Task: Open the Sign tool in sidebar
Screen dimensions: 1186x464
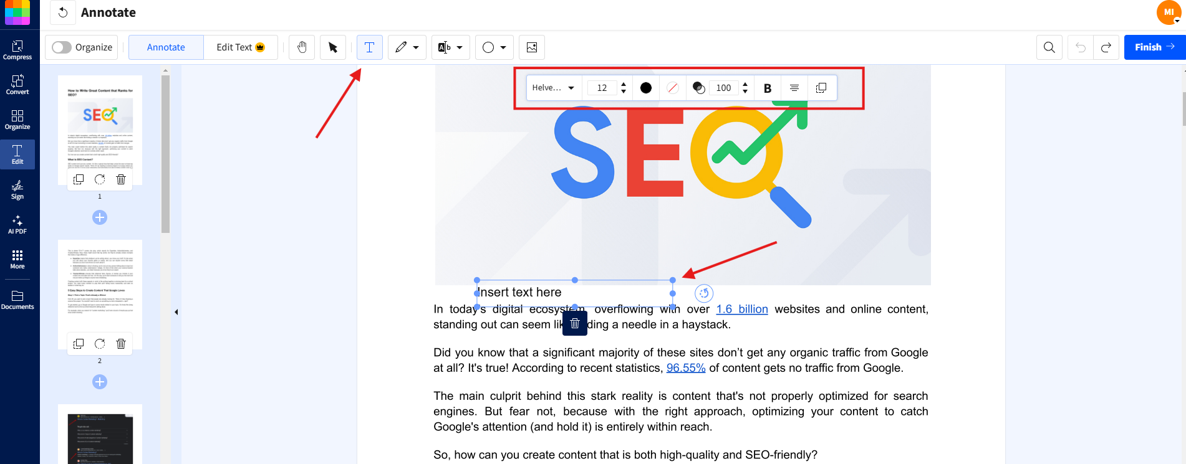Action: pos(17,189)
